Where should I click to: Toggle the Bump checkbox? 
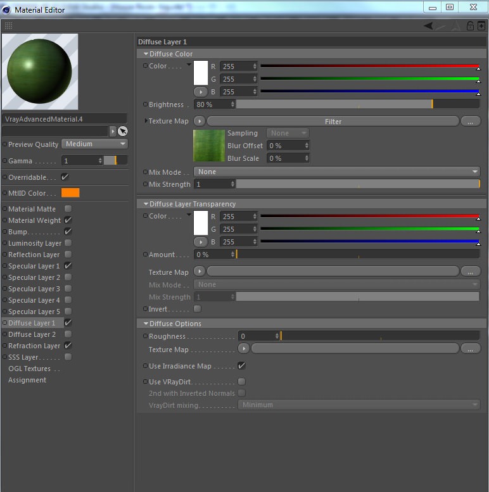coord(68,232)
